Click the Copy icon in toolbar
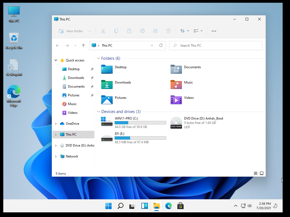Viewport: 290px width, 217px height. (116, 31)
